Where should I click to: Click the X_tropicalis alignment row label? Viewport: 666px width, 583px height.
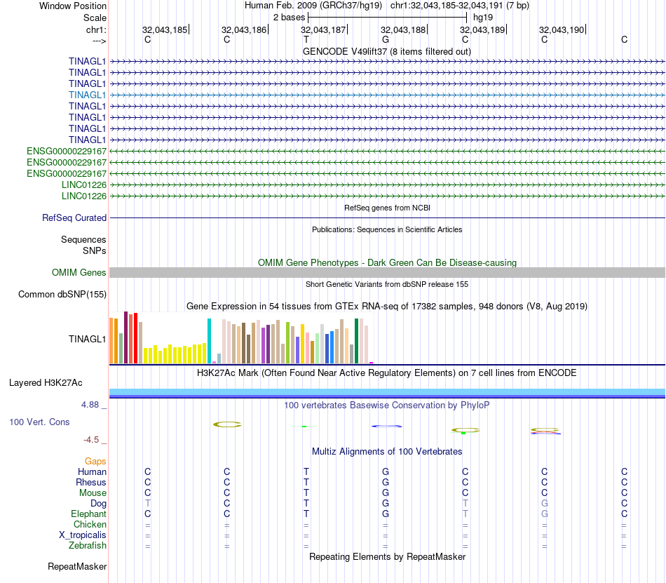point(83,535)
